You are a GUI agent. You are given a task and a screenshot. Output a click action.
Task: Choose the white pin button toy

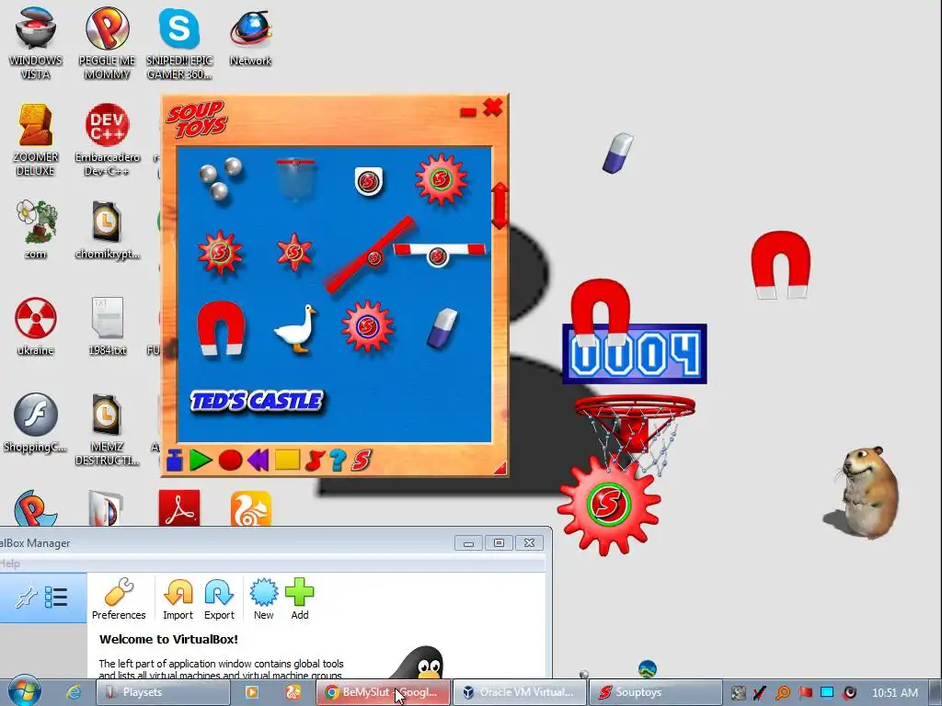point(368,181)
